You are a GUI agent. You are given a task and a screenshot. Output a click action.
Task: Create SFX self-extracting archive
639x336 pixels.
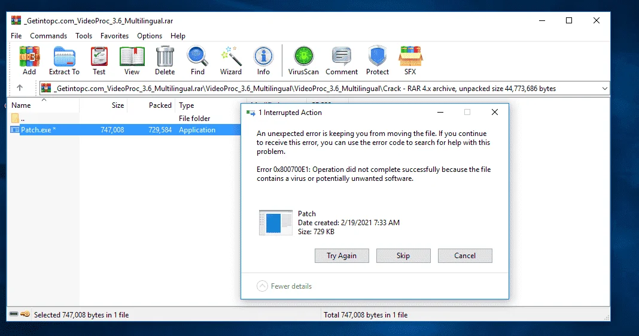click(410, 60)
